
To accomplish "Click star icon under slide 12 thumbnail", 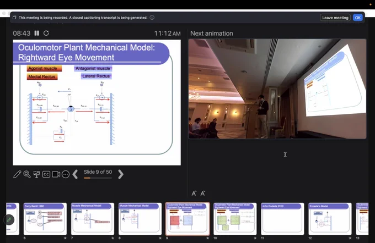I will click(350, 238).
